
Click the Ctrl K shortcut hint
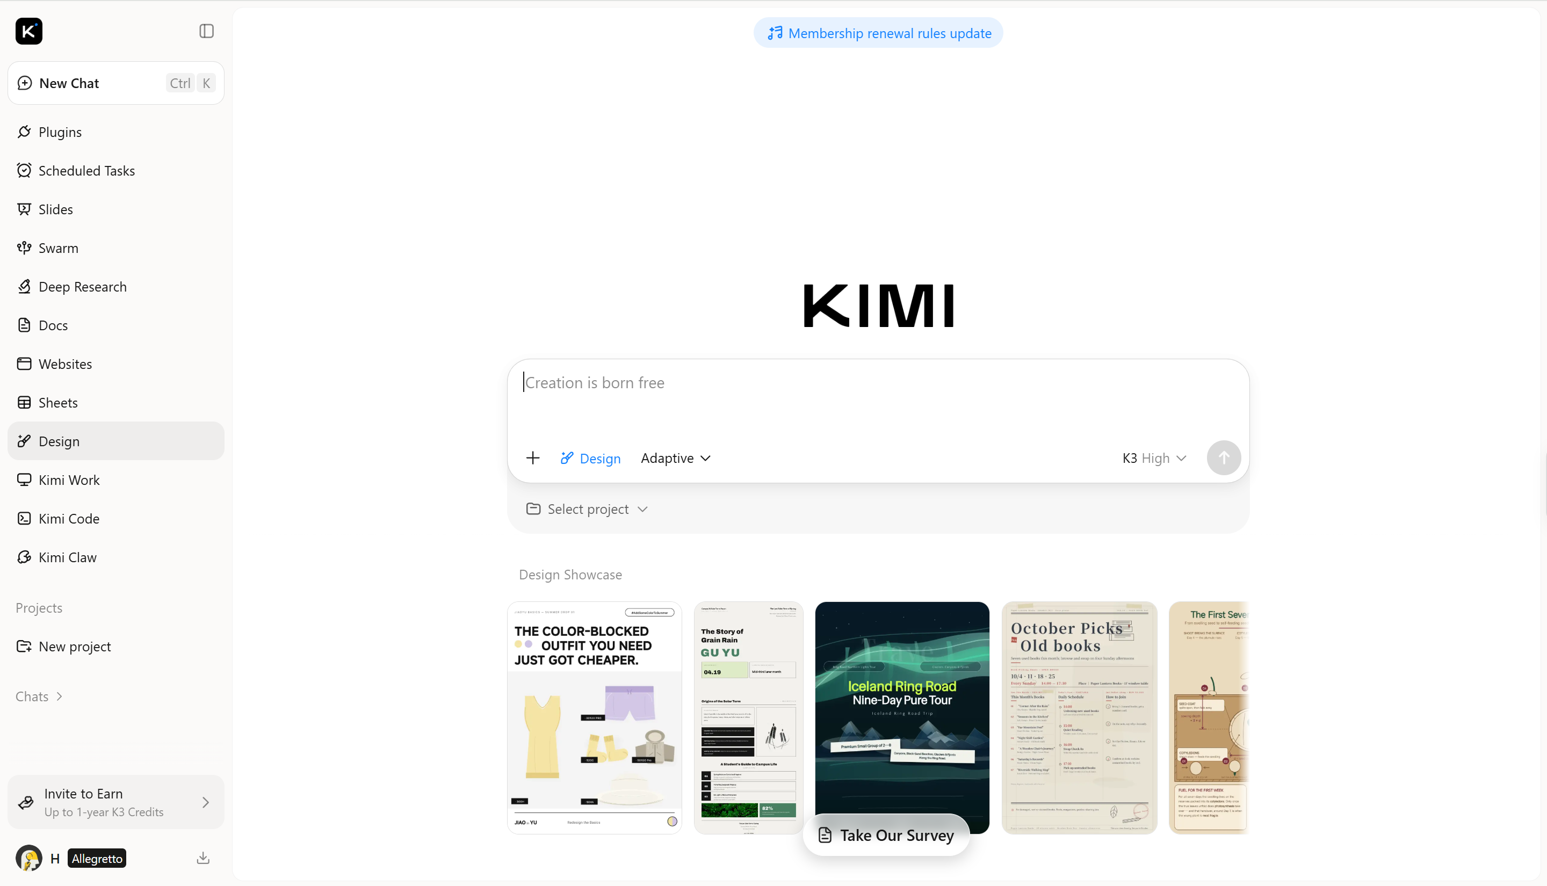click(191, 83)
